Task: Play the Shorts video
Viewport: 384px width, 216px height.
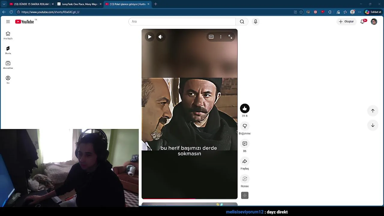Action: coord(150,37)
